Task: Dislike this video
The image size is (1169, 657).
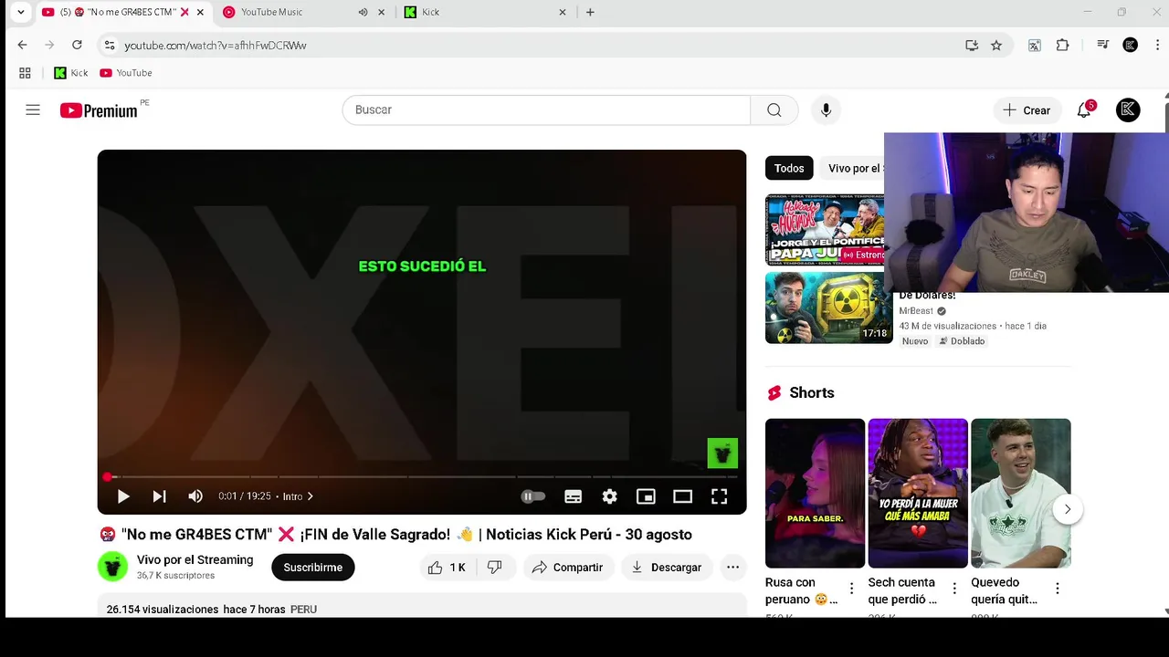Action: [495, 568]
